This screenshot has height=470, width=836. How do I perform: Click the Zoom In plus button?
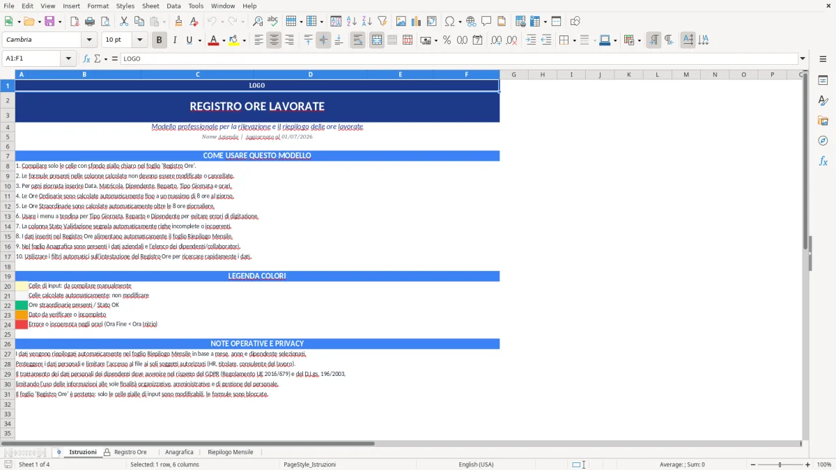point(807,464)
